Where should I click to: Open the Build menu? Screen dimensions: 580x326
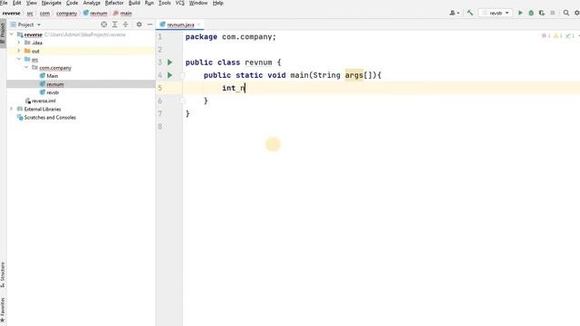[x=134, y=3]
